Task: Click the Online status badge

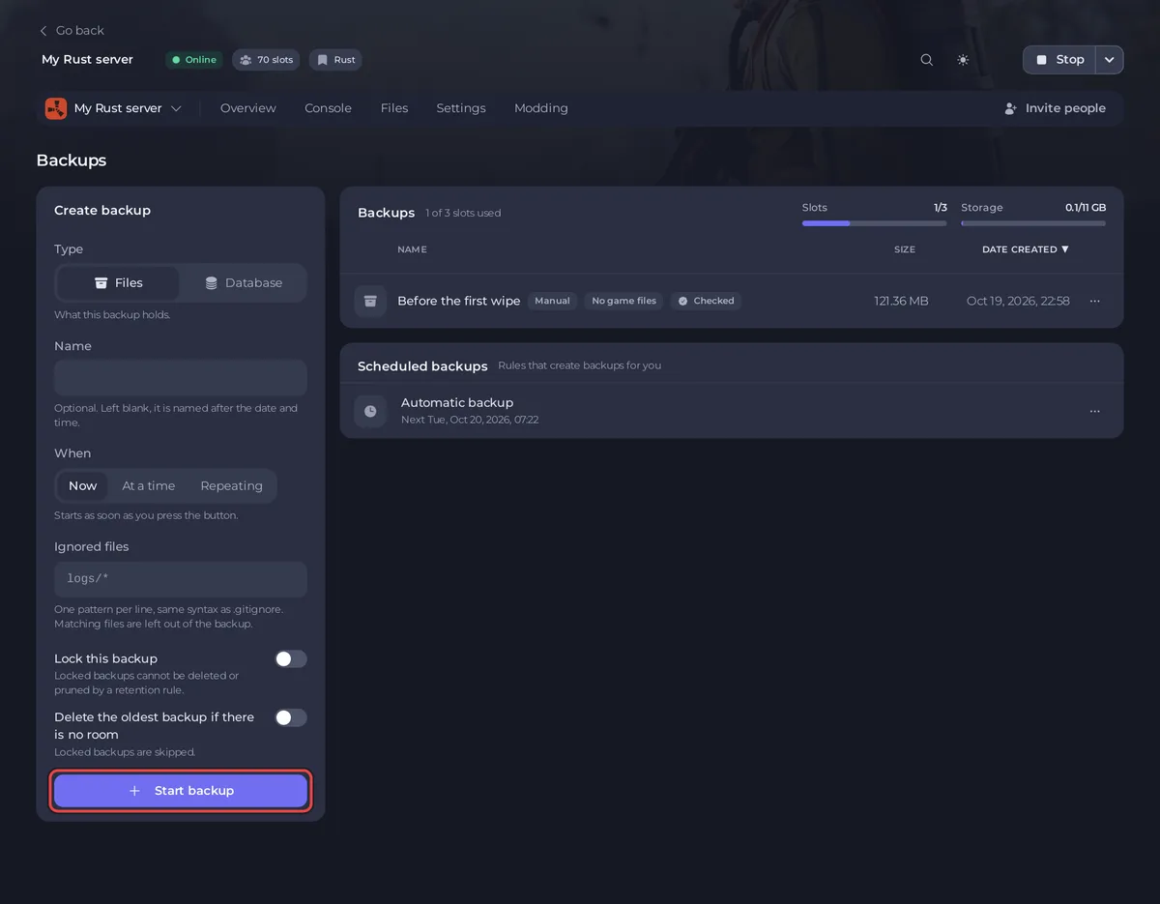Action: [x=194, y=60]
